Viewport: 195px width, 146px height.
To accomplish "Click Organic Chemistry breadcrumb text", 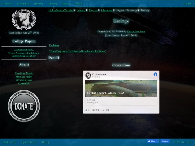I will (127, 10).
